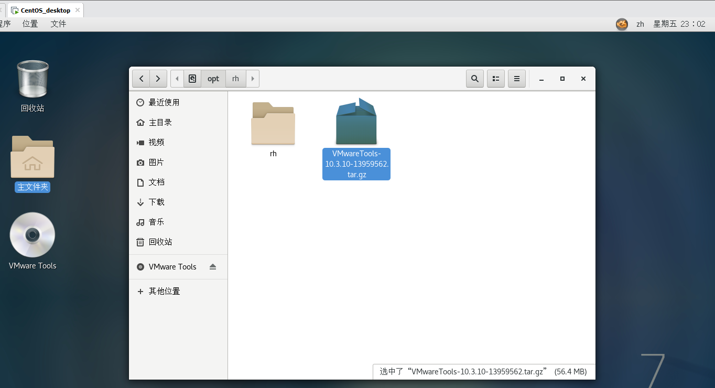The width and height of the screenshot is (715, 388).
Task: Click the root disk icon in path bar
Action: pyautogui.click(x=192, y=79)
